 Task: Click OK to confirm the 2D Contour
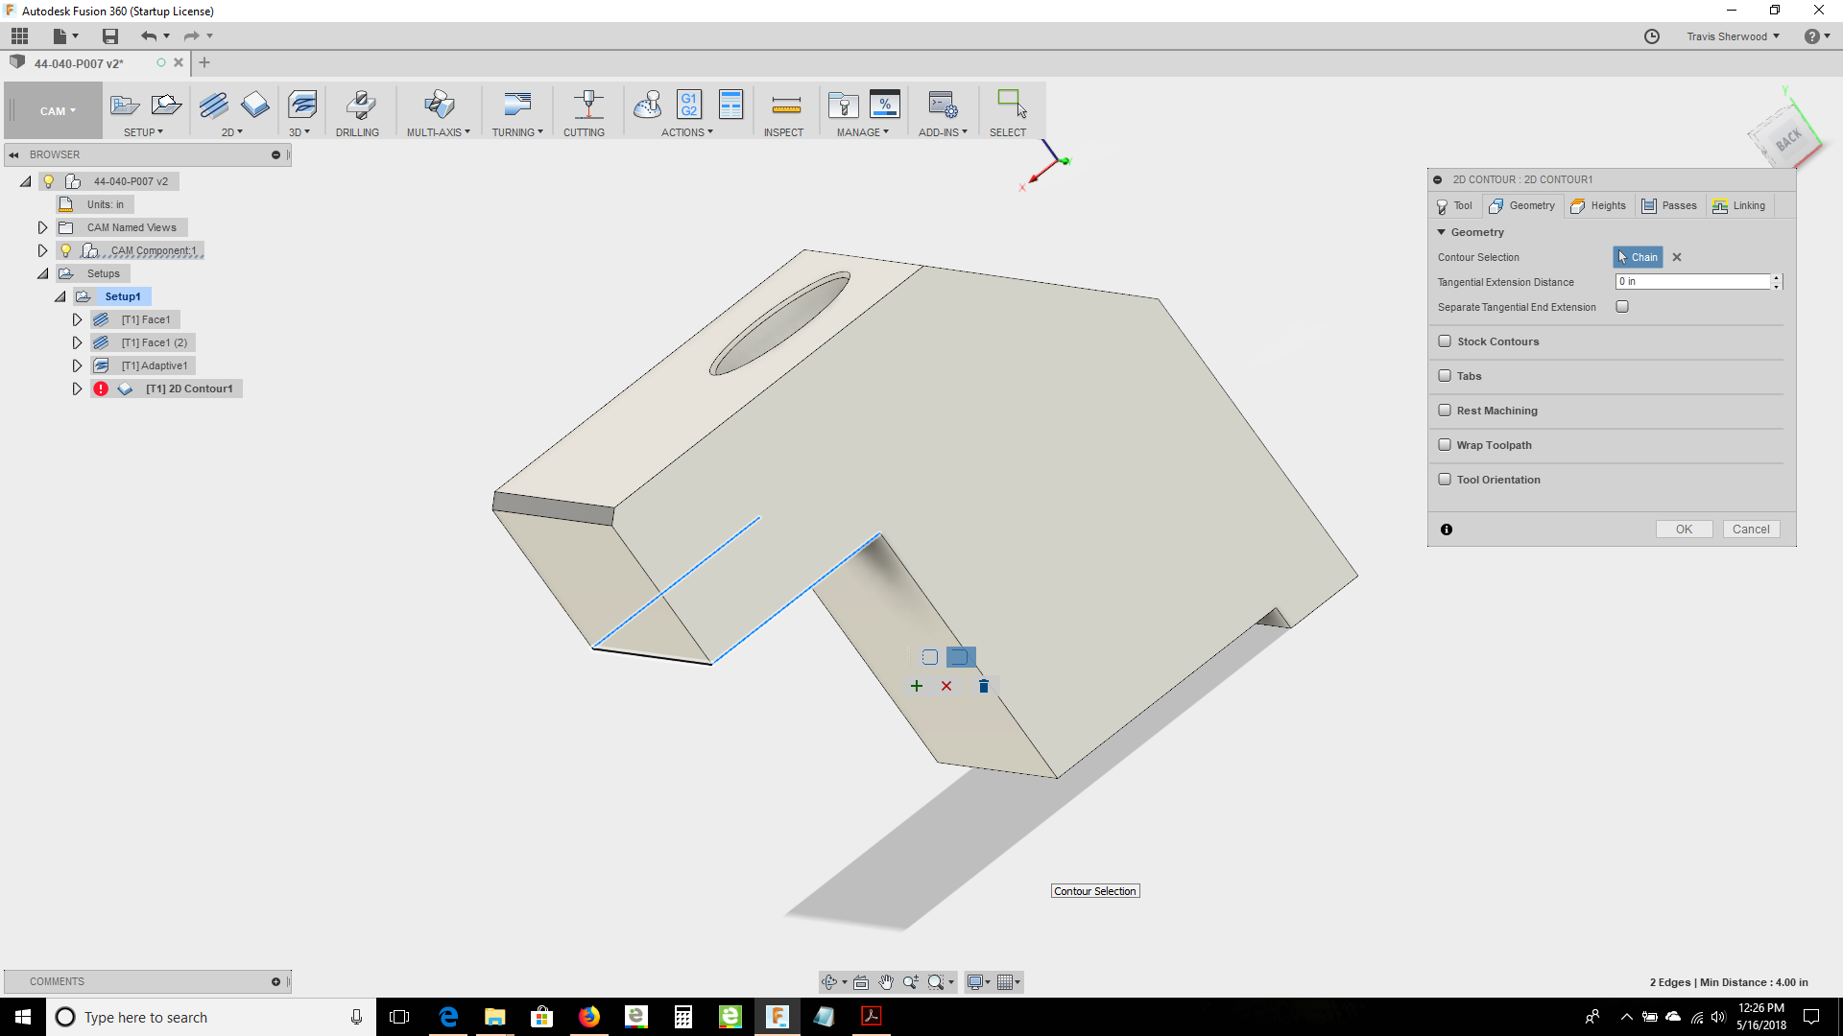[1684, 529]
